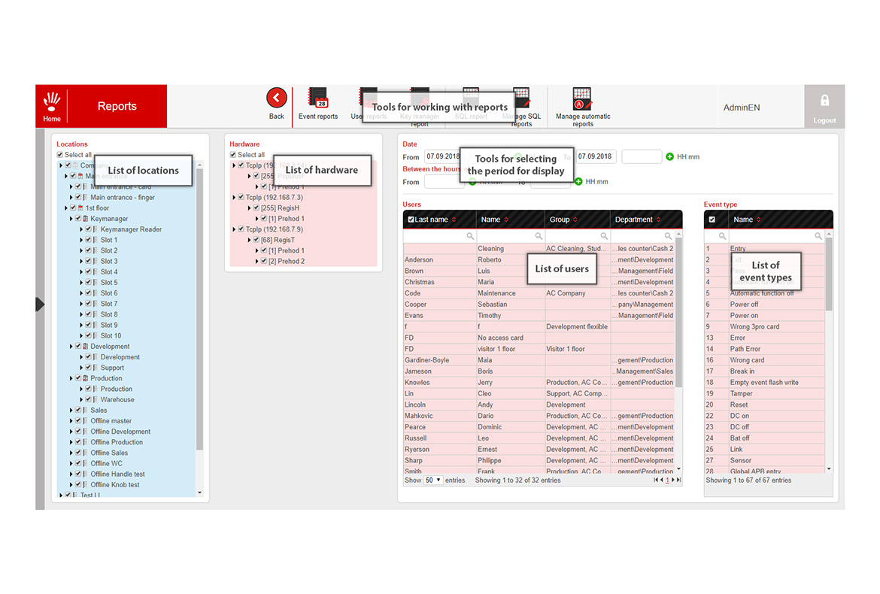Viewport: 880px width, 594px height.
Task: Select the Break in event type
Action: [764, 371]
